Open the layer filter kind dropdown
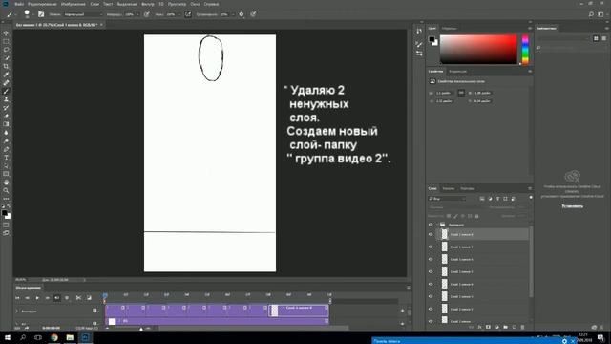Image resolution: width=611 pixels, height=344 pixels. coord(447,199)
